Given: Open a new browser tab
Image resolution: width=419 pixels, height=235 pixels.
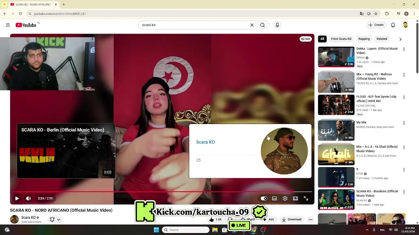Looking at the screenshot, I should (64, 5).
